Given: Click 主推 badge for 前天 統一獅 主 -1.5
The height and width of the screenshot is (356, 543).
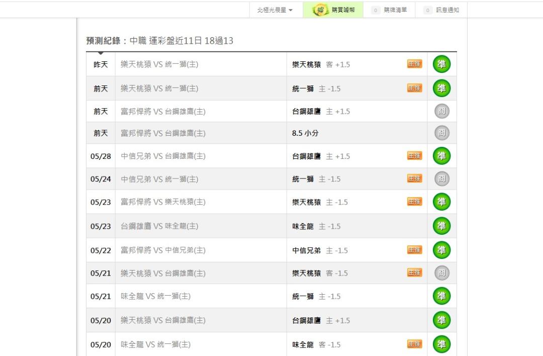Looking at the screenshot, I should coord(414,88).
